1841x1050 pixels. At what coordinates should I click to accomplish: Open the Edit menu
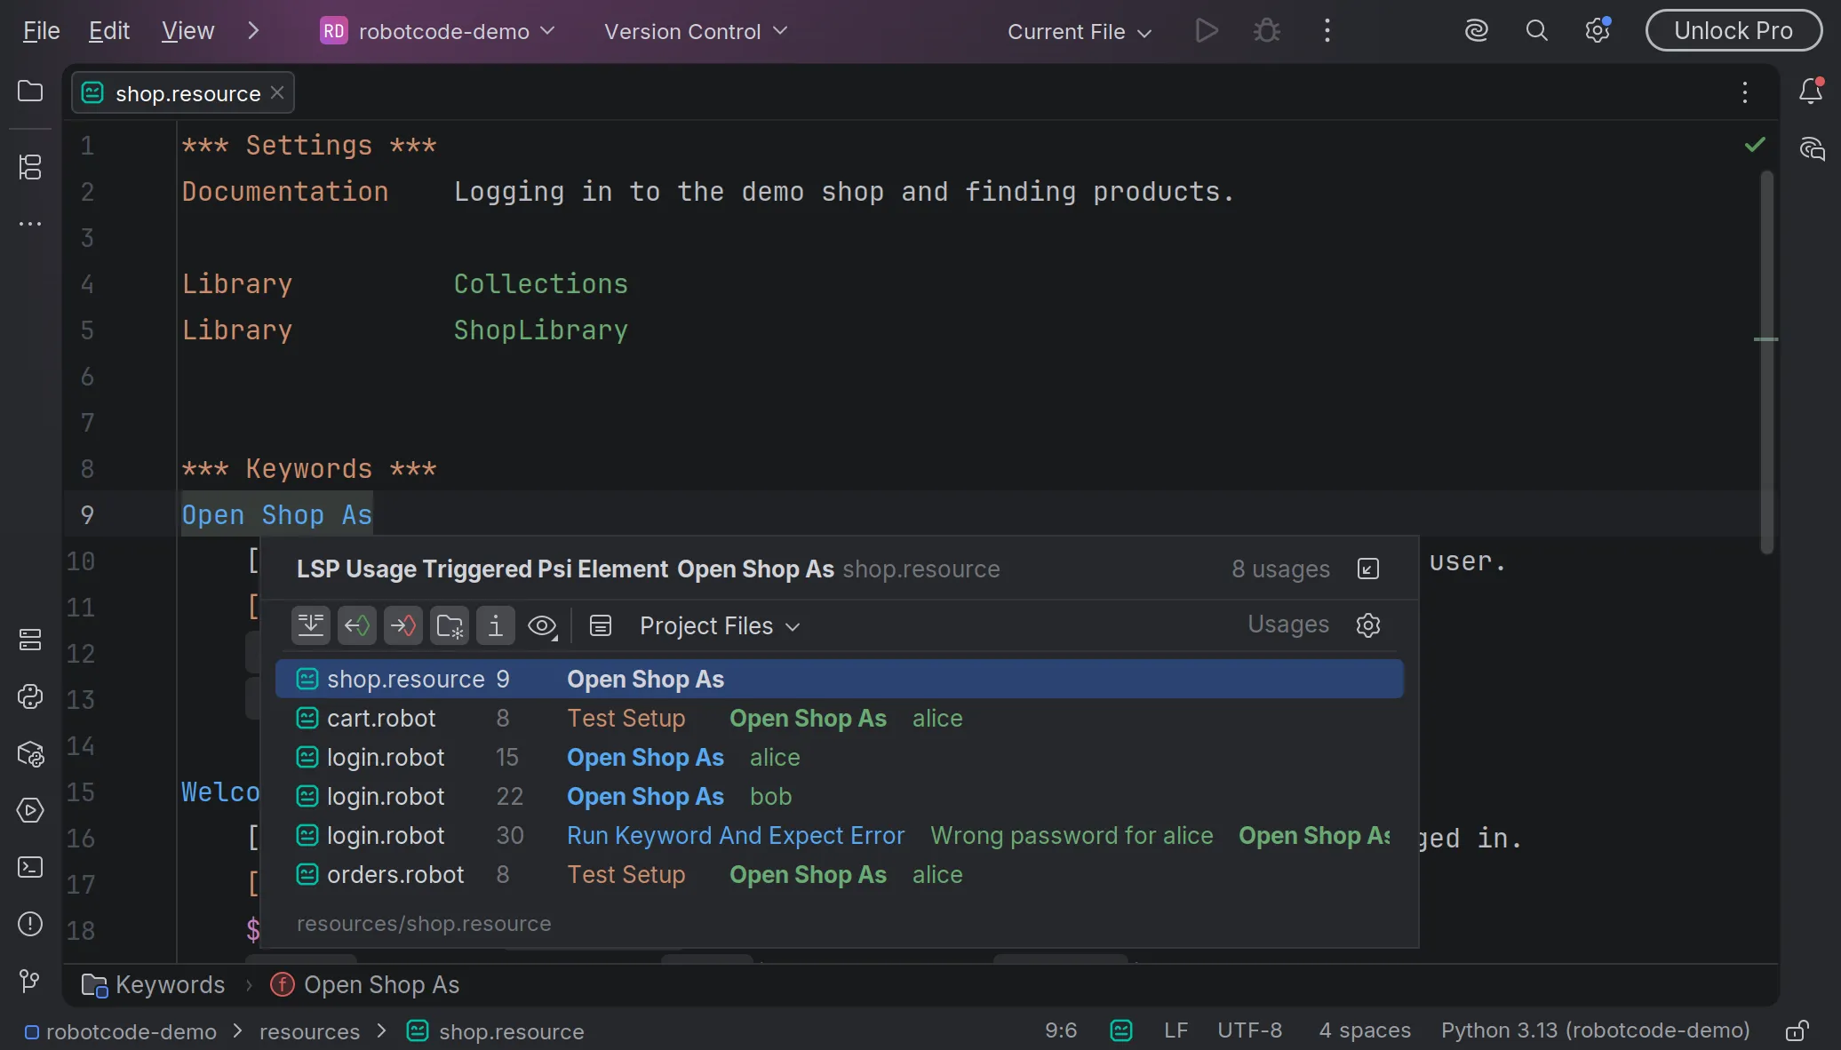[x=109, y=31]
